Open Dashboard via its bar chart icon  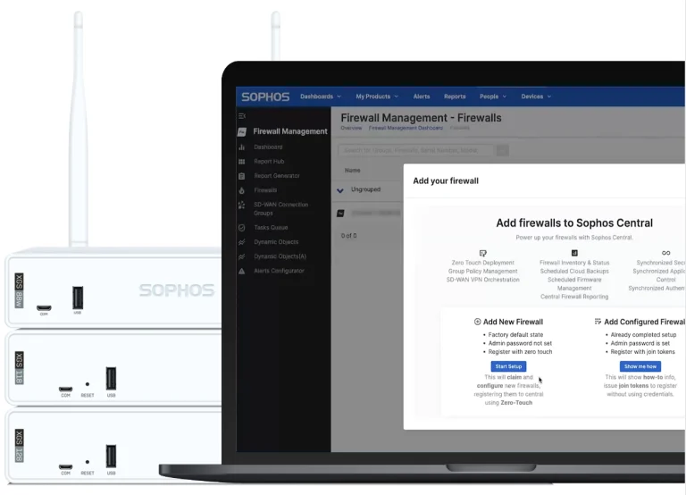point(241,147)
